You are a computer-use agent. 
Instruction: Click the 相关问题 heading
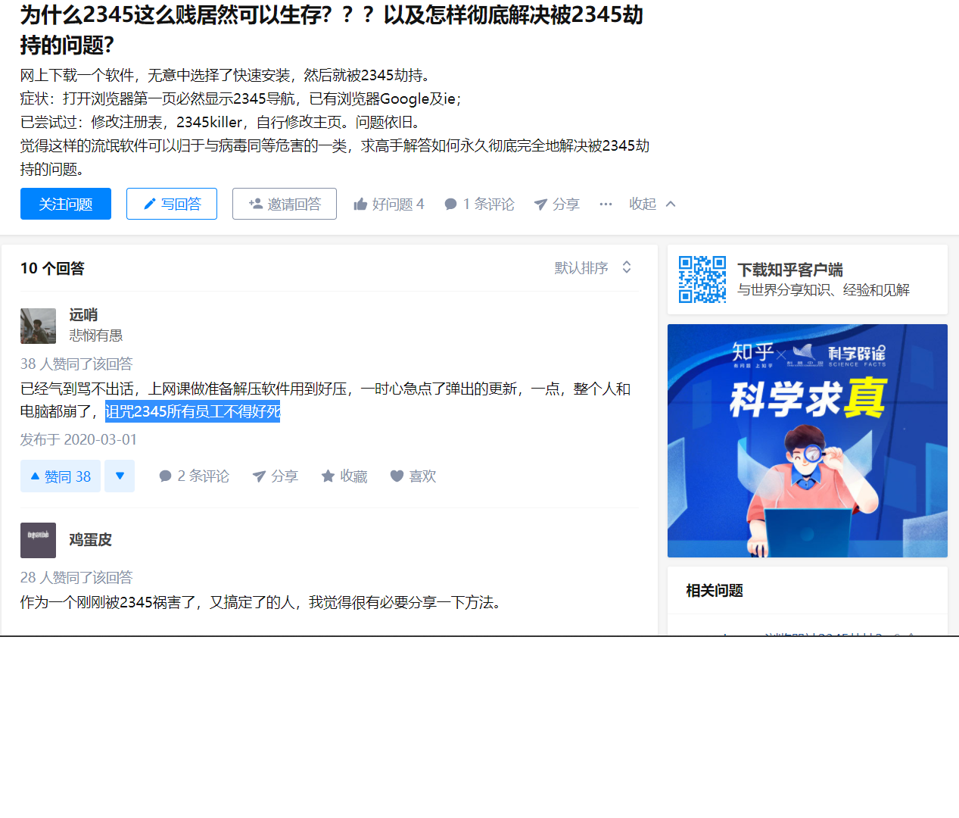tap(715, 590)
